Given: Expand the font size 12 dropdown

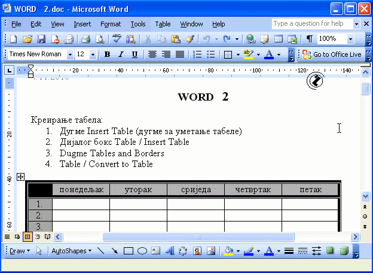Looking at the screenshot, I should coord(93,54).
